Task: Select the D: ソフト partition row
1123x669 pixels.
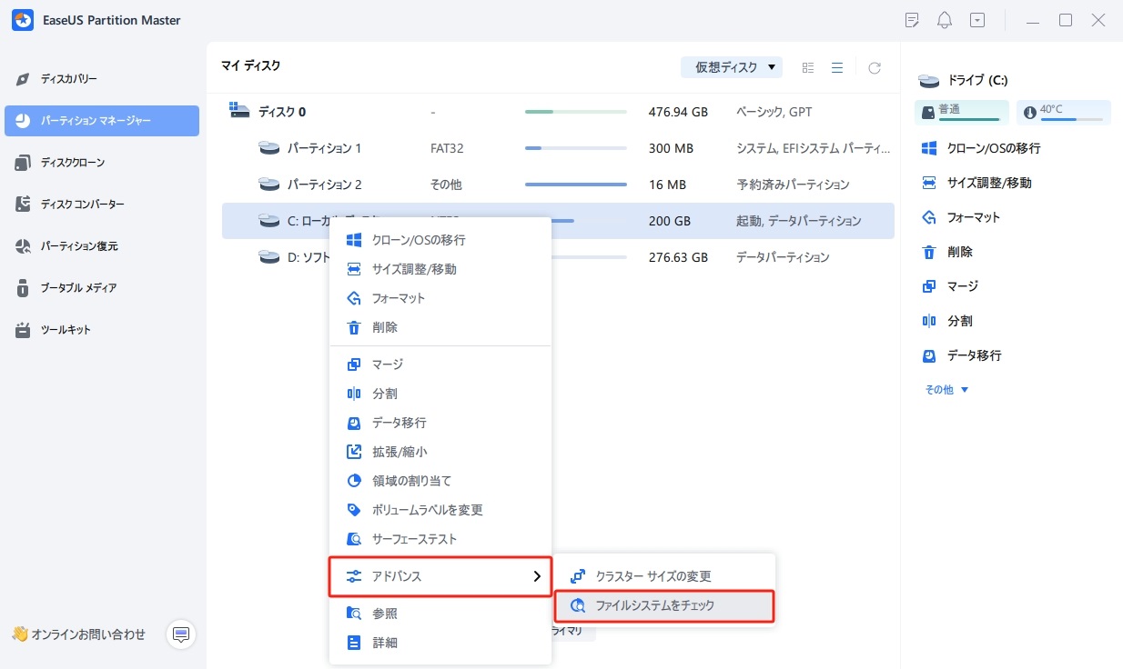Action: (558, 257)
